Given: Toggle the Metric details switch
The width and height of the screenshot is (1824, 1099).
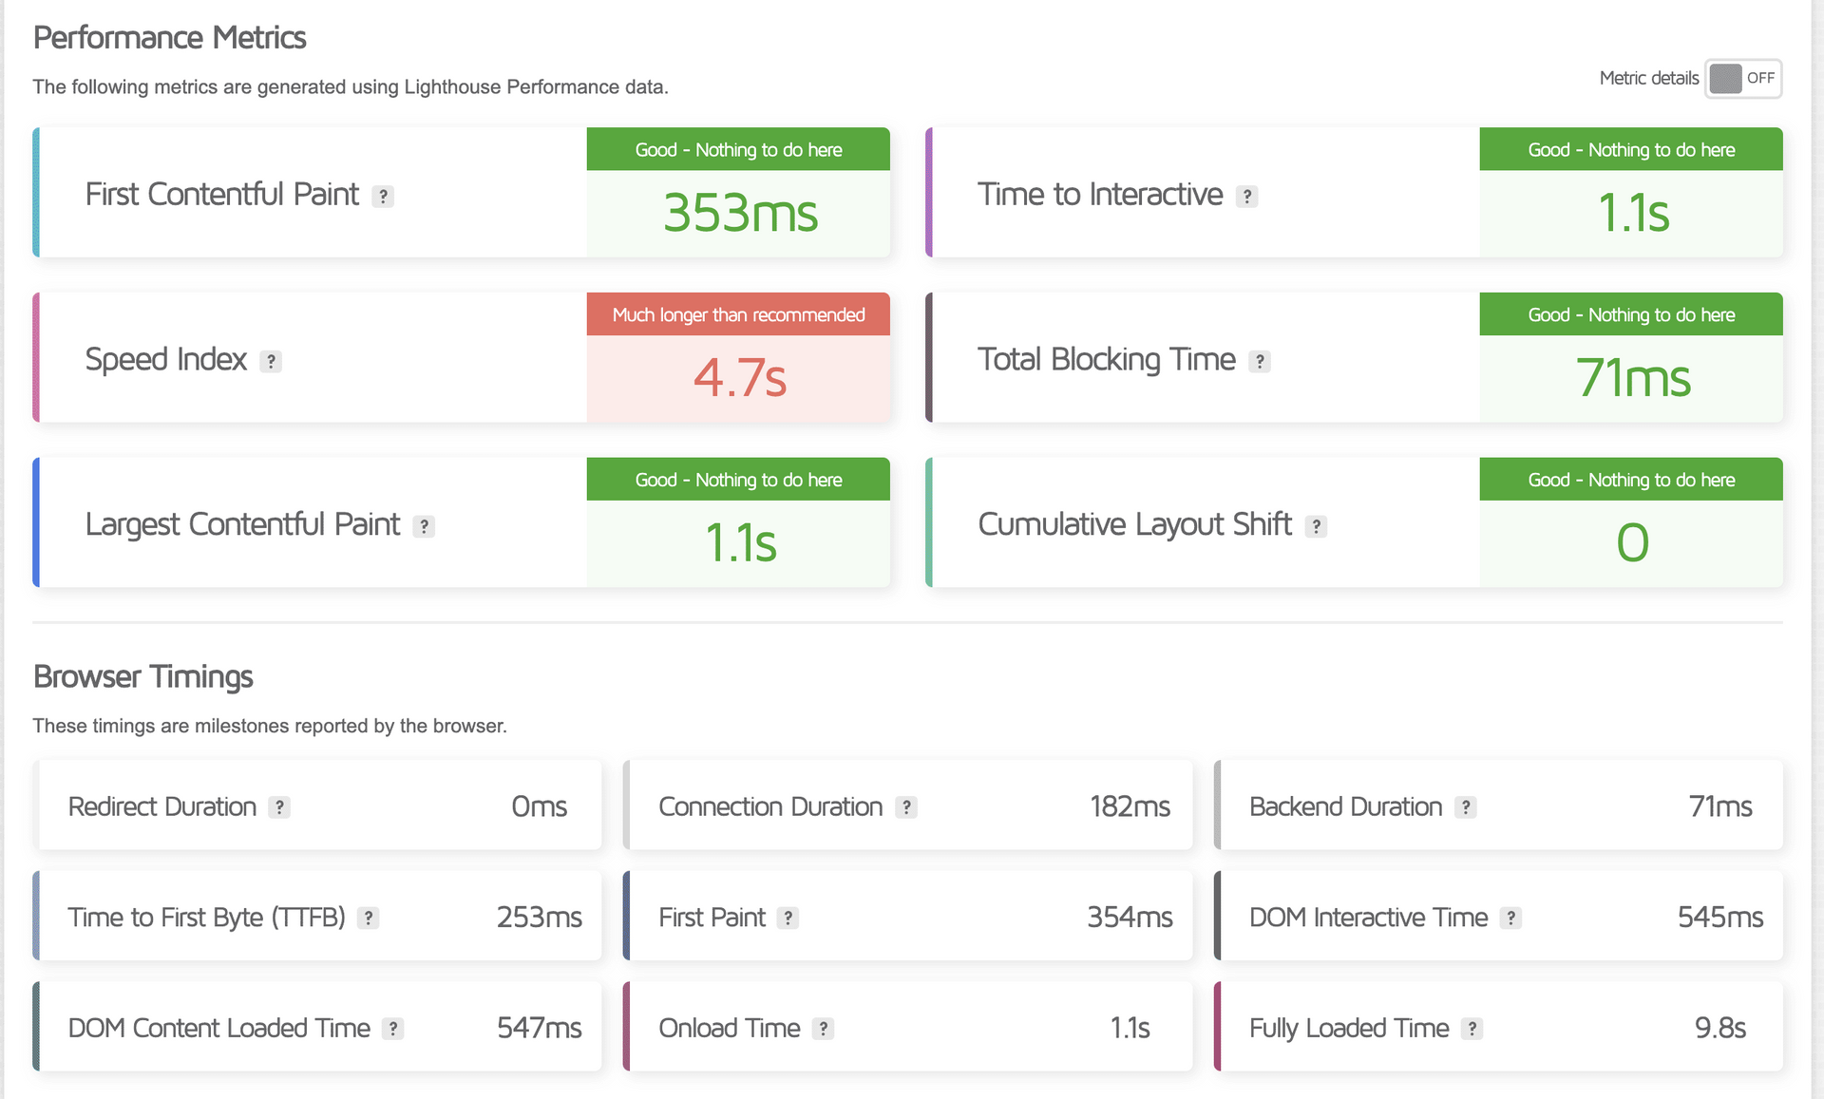Looking at the screenshot, I should point(1742,78).
